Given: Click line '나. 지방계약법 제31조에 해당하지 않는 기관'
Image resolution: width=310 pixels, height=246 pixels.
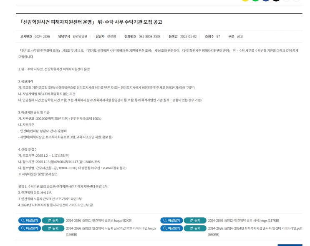Looking at the screenshot, I should pyautogui.click(x=47, y=94).
